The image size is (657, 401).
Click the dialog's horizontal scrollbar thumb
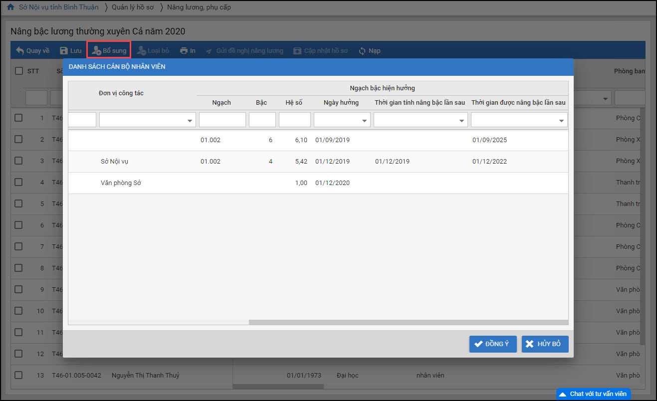[x=408, y=322]
